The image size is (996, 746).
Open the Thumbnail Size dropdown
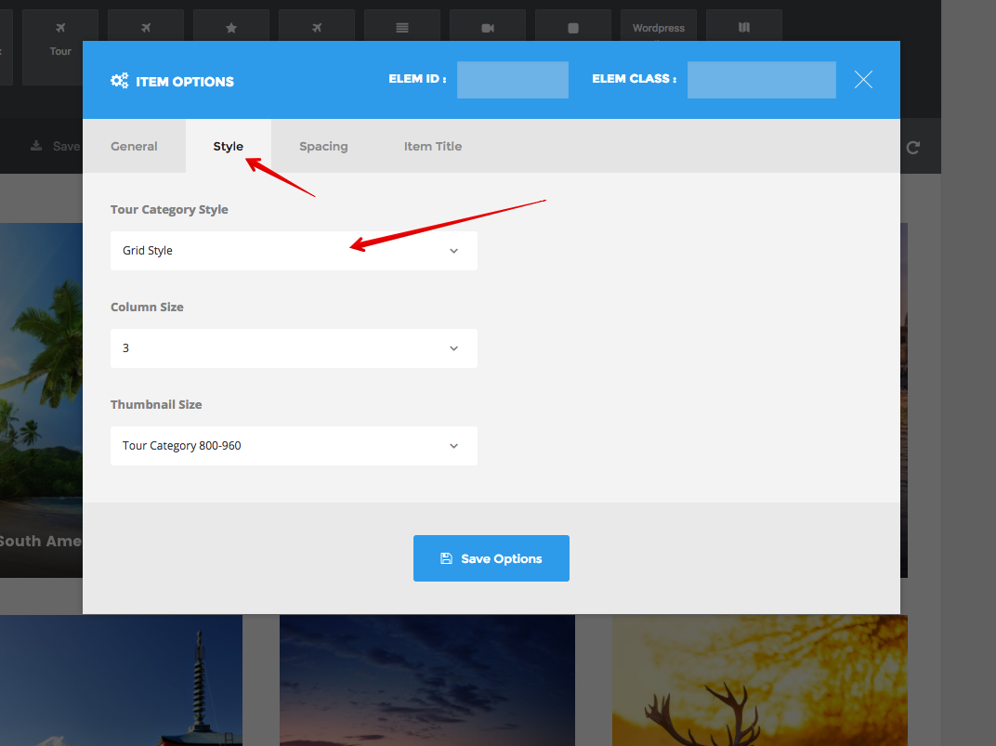pos(294,446)
